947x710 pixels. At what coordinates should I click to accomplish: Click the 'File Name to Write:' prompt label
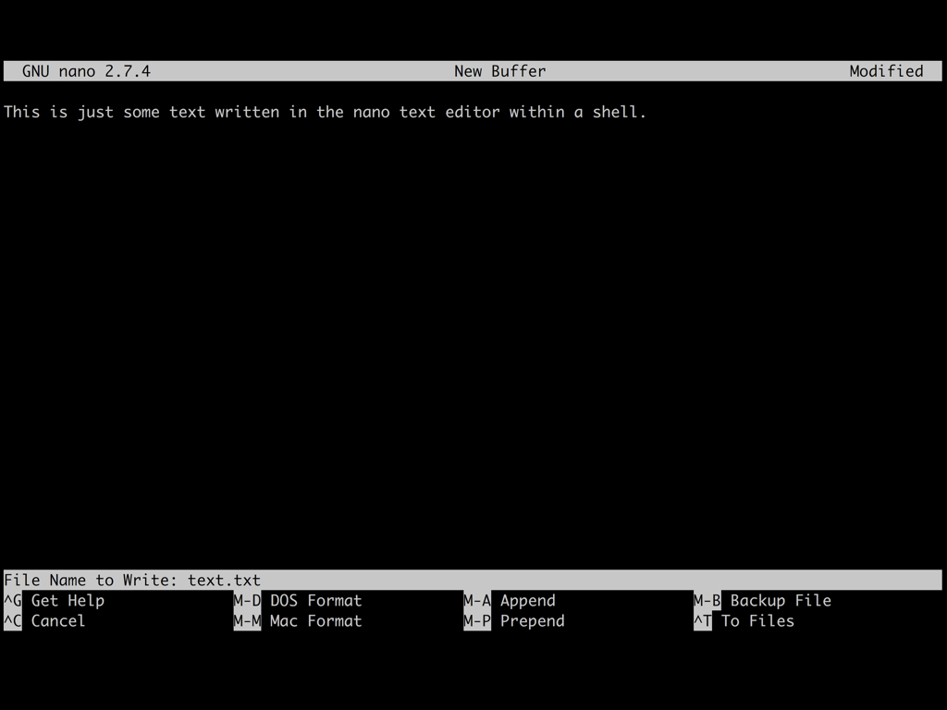click(91, 581)
